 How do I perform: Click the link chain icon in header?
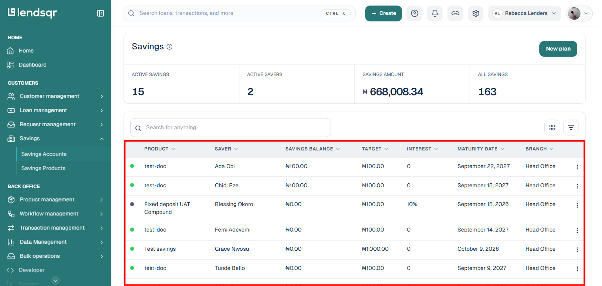tap(455, 13)
